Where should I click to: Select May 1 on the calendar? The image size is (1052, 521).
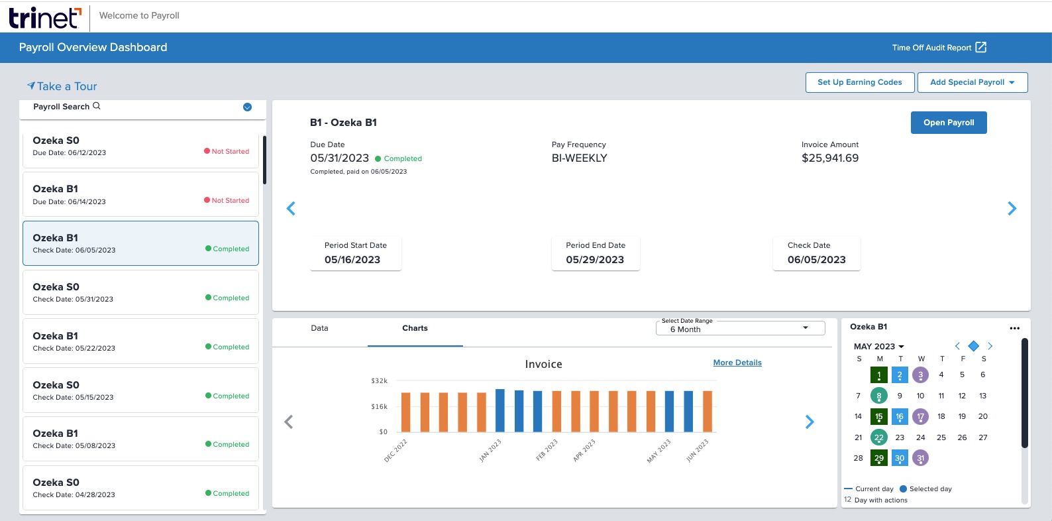pos(879,375)
